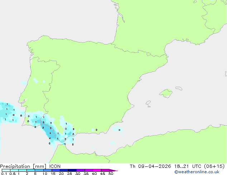Click the Ibiza island outline
Viewport: 227px width, 175px height.
pos(148,103)
